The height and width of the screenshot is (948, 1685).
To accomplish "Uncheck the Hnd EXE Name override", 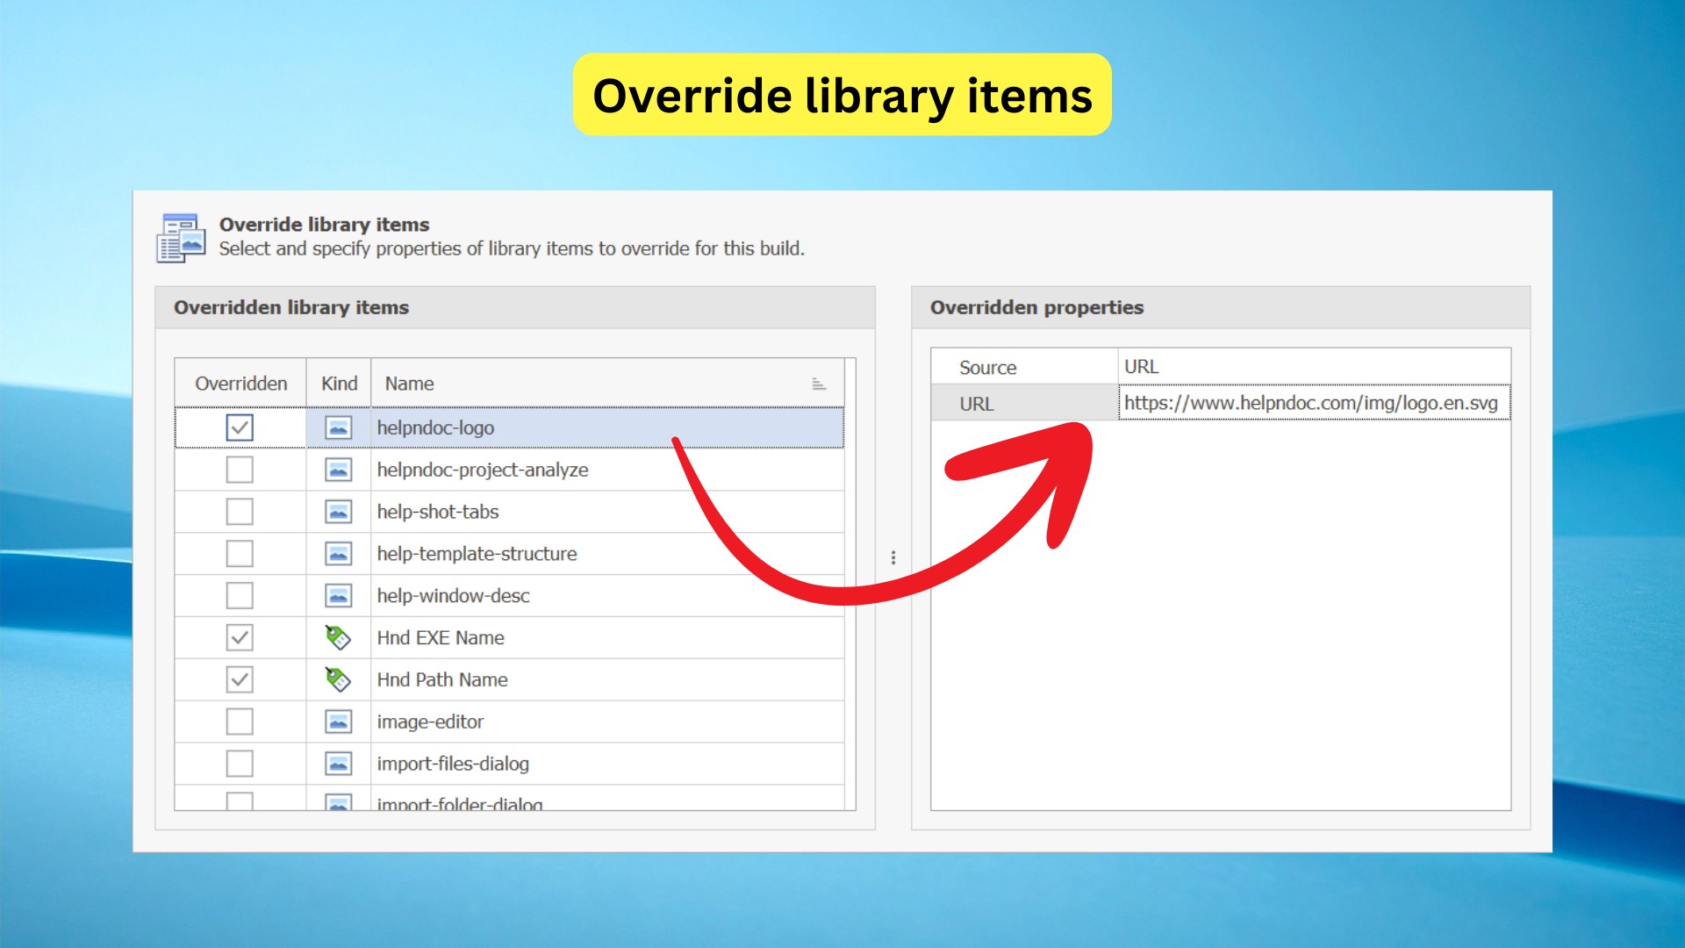I will coord(239,637).
